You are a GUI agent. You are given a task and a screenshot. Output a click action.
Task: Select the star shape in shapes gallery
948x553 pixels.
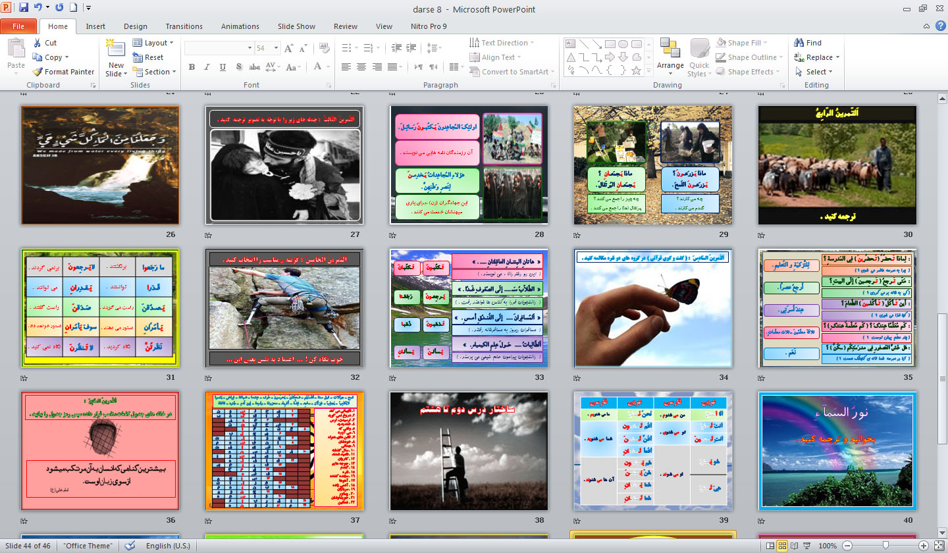[636, 70]
